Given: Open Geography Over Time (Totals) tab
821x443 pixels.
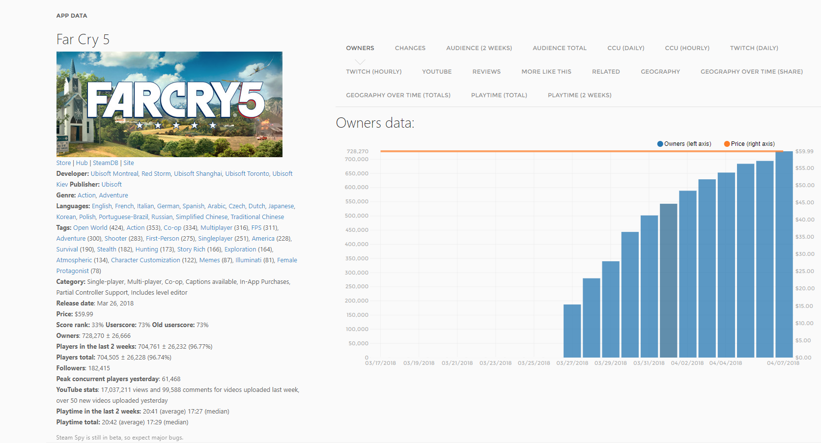Looking at the screenshot, I should [398, 95].
